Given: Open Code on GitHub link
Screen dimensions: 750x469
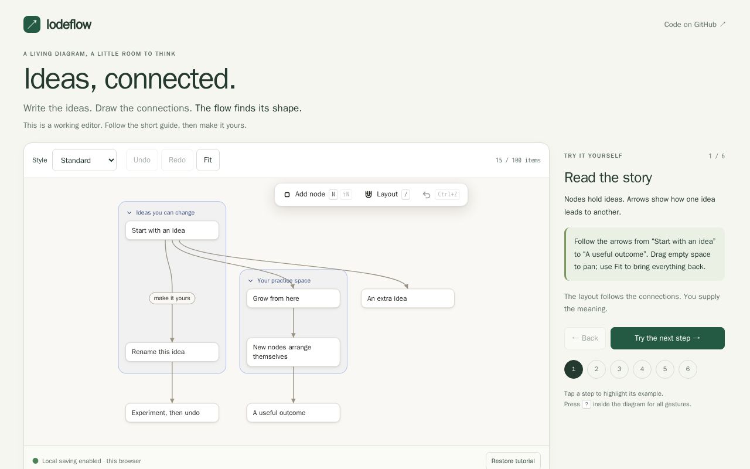Looking at the screenshot, I should (695, 25).
